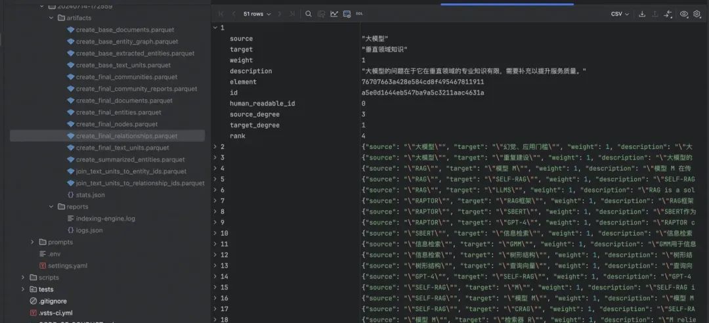Open create_final_entities.parquet
Viewport: 709px width, 323px height.
tap(118, 112)
